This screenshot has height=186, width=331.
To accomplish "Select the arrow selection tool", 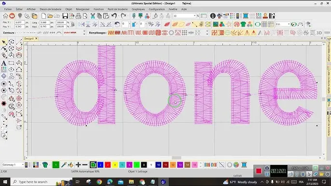I will pos(4,42).
